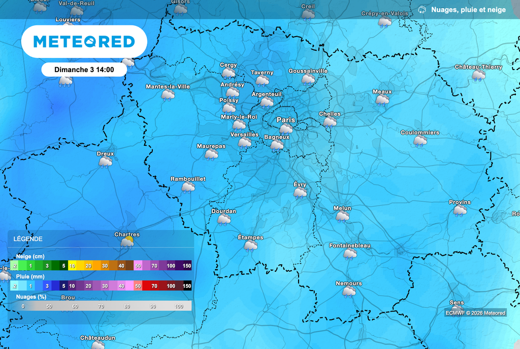This screenshot has height=349, width=520.
Task: Click the 50 mark on the Nuages percentage bar
Action: (48, 306)
